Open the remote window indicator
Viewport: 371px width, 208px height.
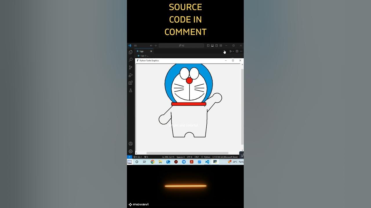[x=130, y=157]
